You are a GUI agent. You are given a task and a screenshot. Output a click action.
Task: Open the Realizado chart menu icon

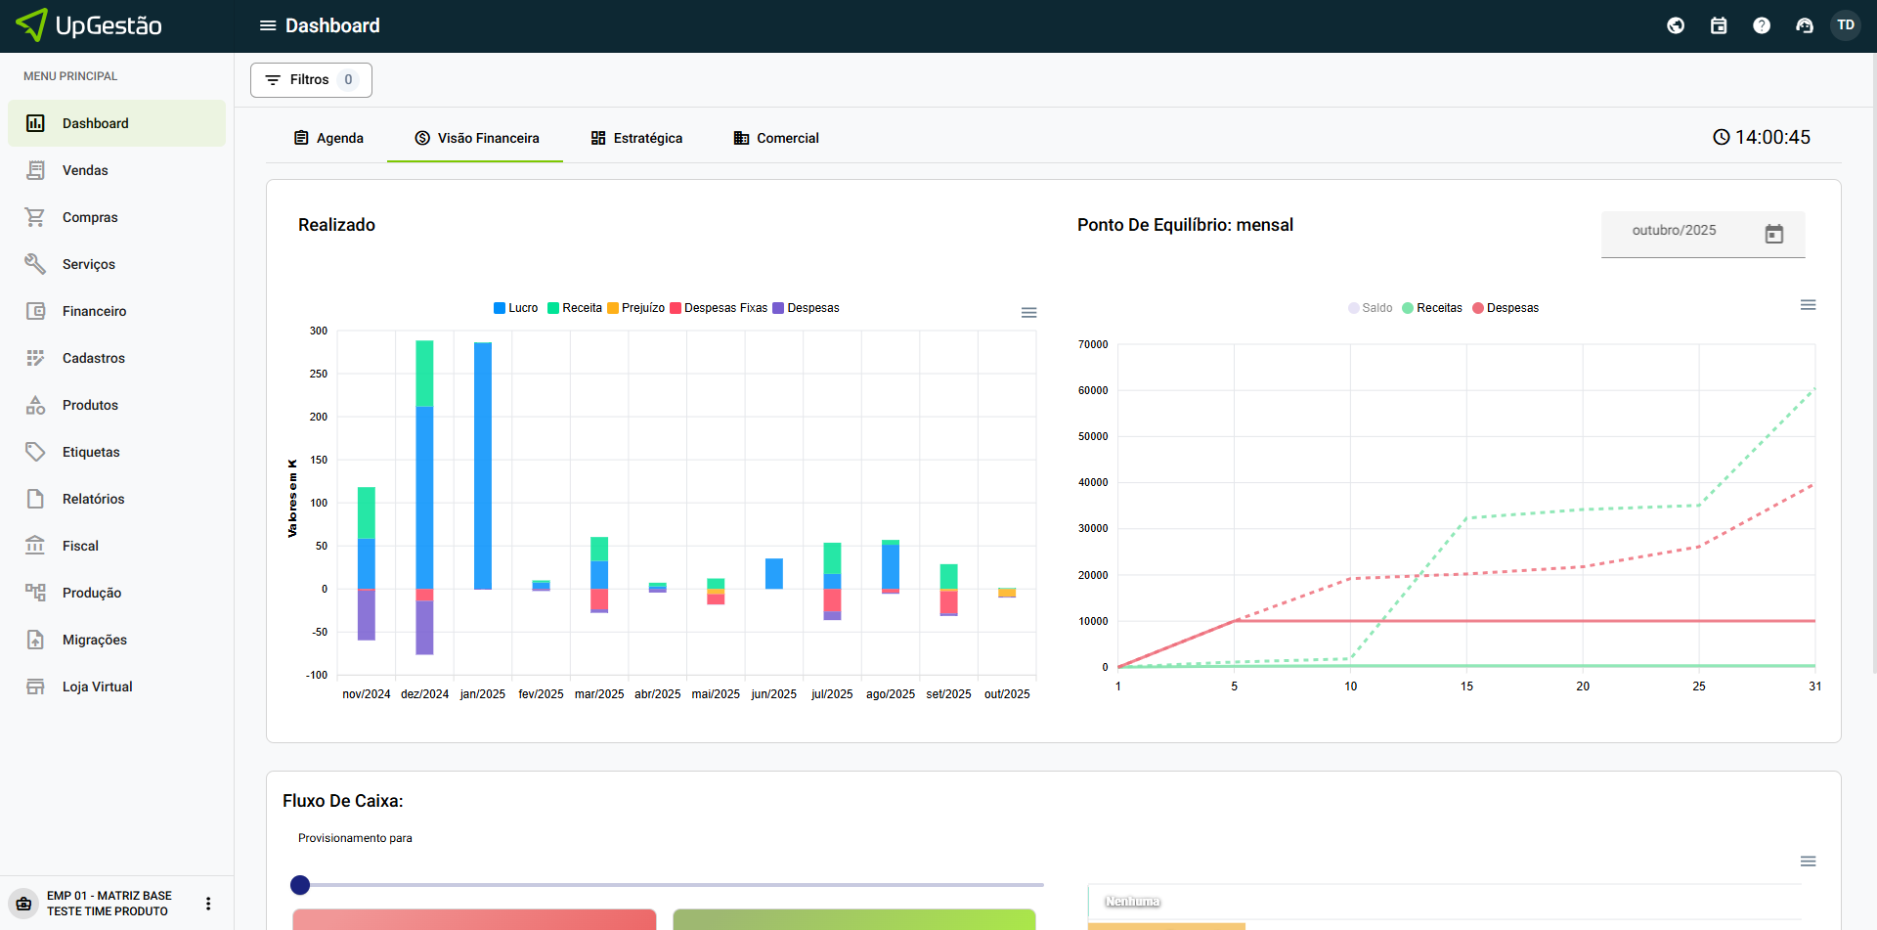point(1028,313)
